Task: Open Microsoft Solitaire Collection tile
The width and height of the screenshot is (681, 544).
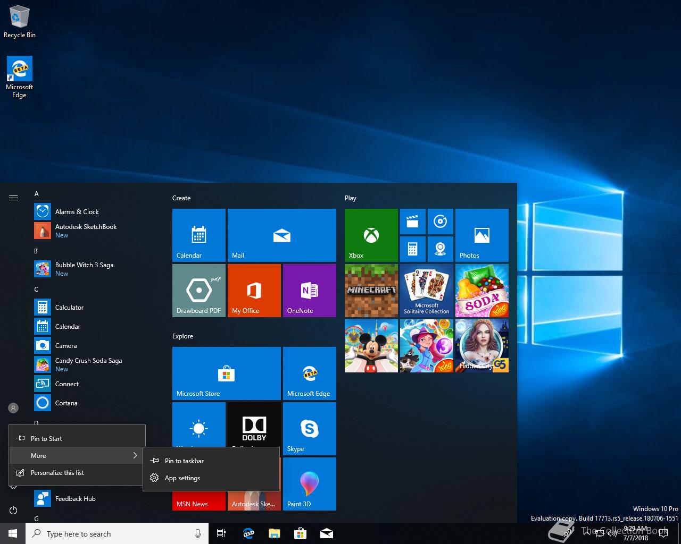Action: click(427, 291)
